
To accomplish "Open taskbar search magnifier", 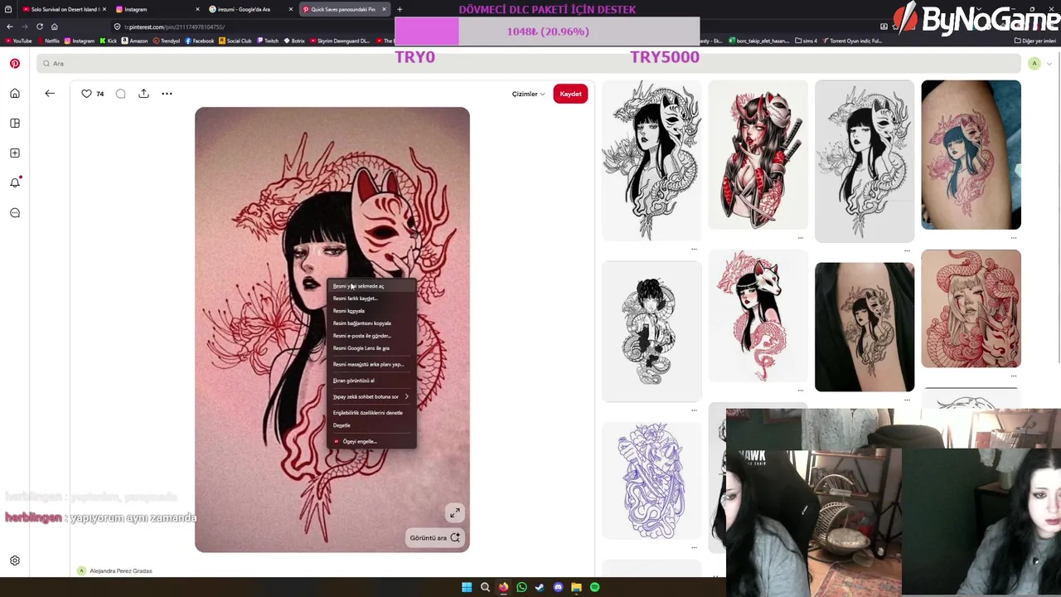I will 485,587.
